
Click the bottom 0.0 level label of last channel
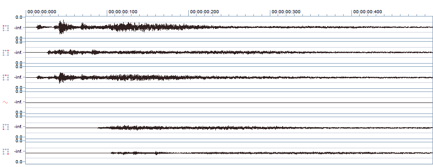(19, 162)
